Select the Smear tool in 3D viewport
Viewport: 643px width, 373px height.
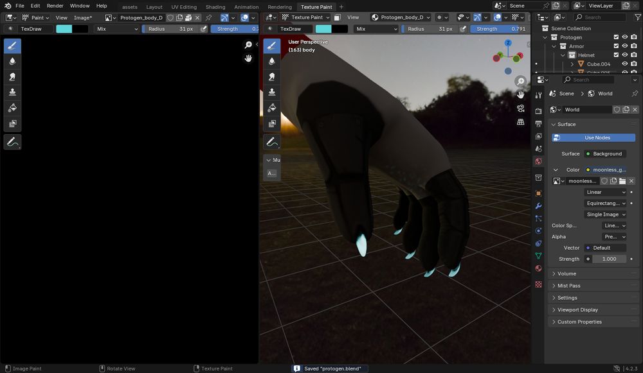[x=271, y=77]
